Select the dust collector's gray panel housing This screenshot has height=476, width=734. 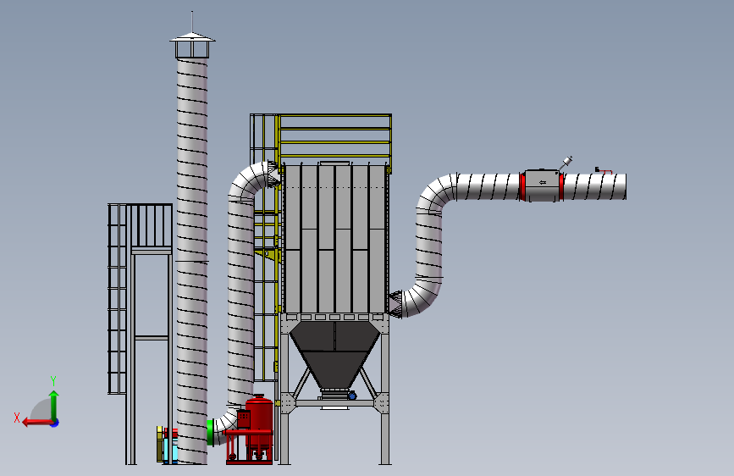(x=335, y=238)
